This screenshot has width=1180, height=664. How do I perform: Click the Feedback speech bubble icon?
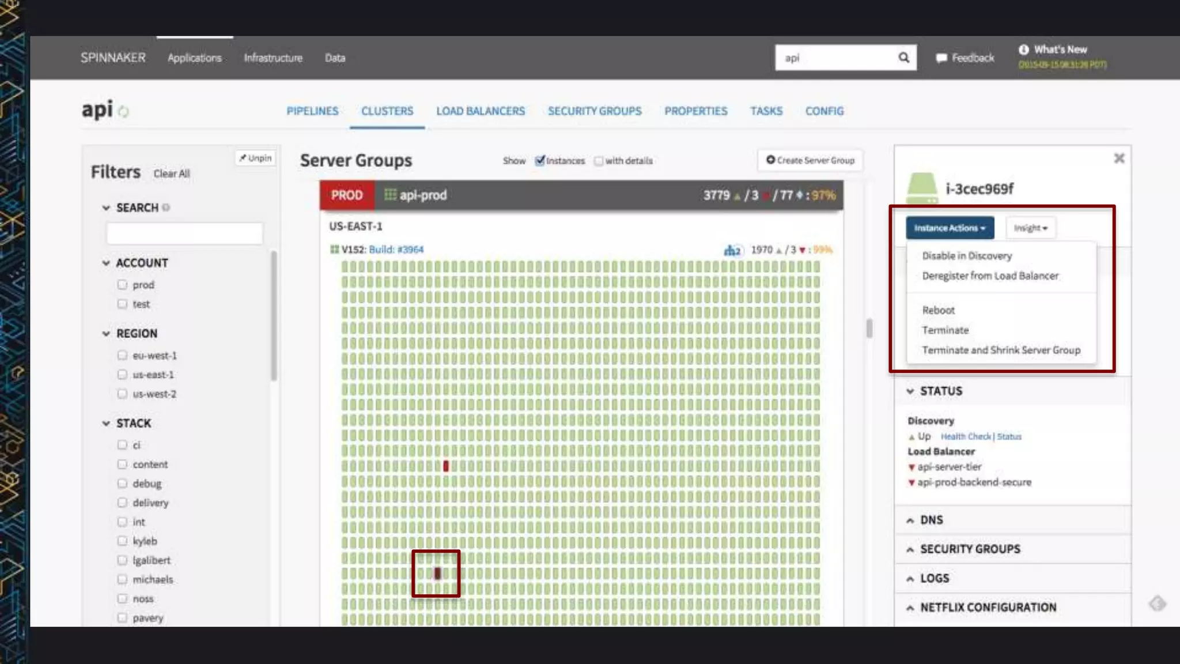point(941,58)
